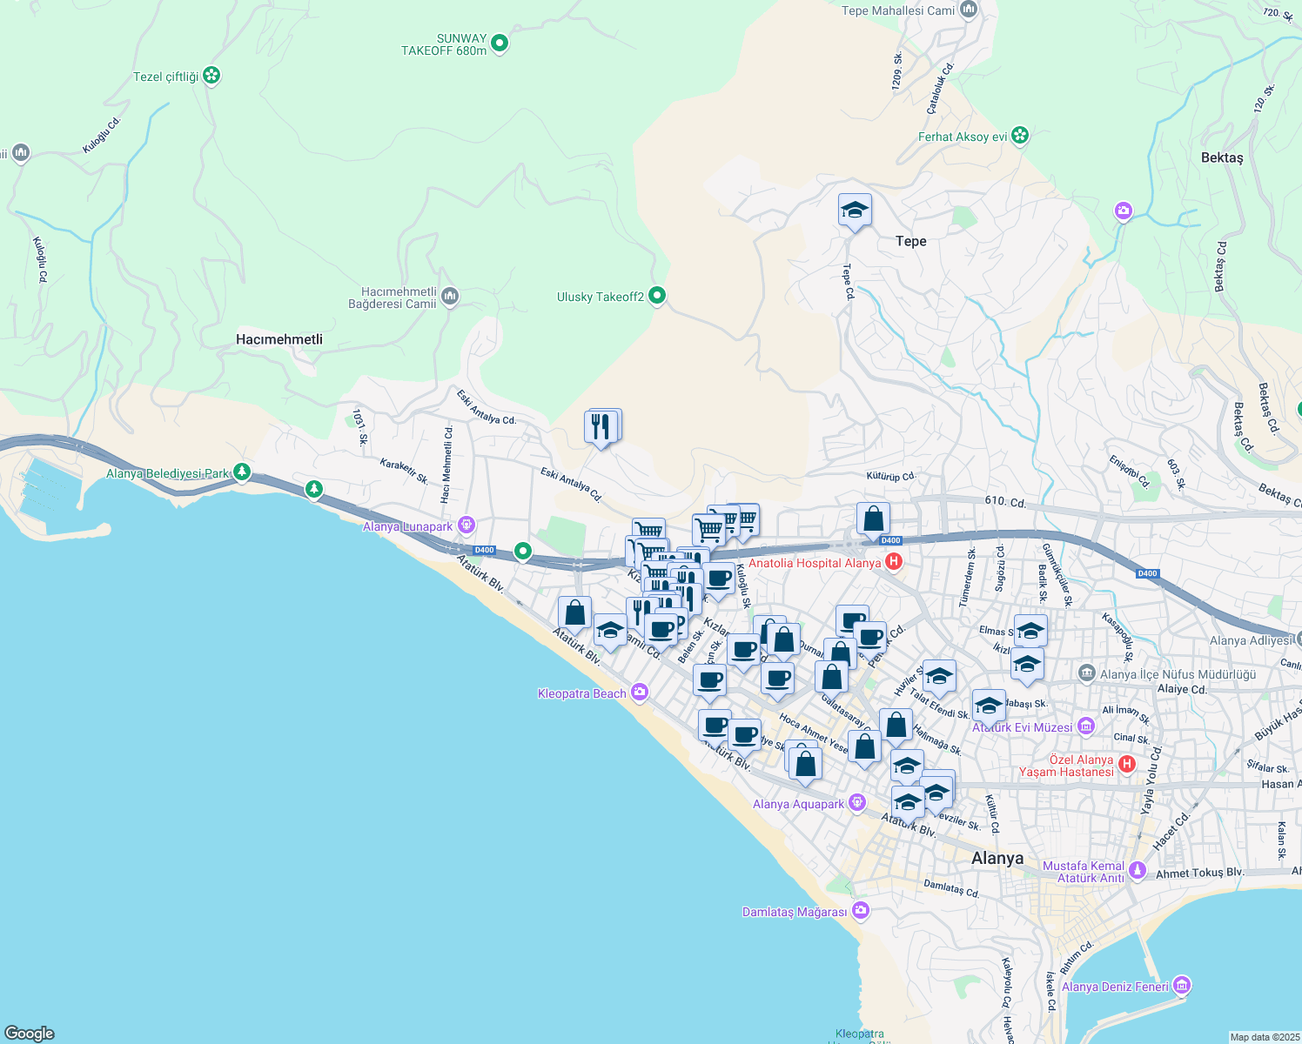Open the Damlataş Mağarası camera marker
Screen dimensions: 1302x1044
(x=861, y=911)
